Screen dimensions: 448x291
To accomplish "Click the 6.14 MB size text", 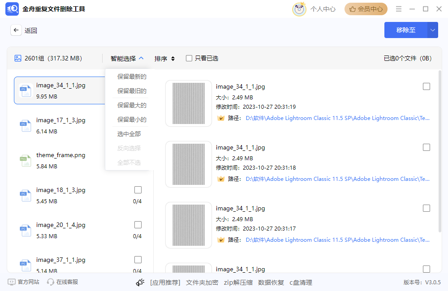I will pyautogui.click(x=47, y=131).
